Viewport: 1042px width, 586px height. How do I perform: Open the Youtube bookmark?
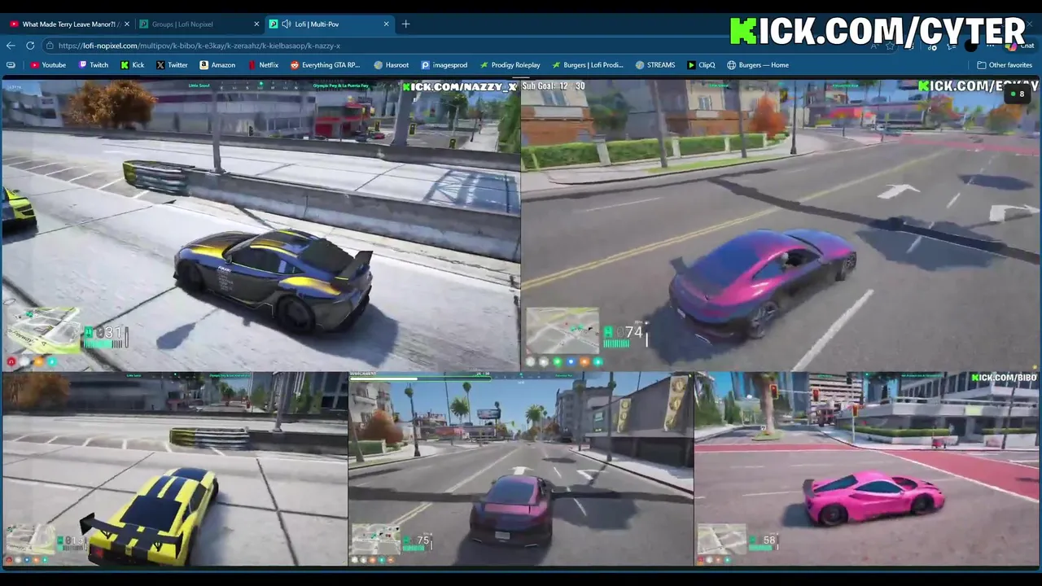pos(49,65)
